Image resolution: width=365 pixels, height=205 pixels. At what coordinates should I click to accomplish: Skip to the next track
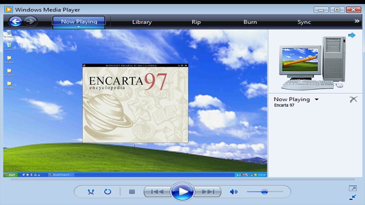(208, 192)
